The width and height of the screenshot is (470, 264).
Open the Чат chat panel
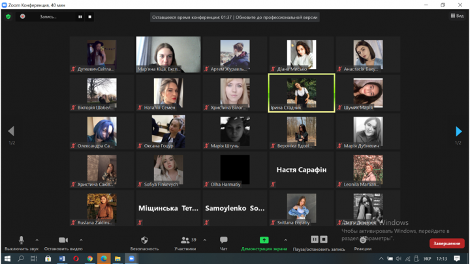[224, 241]
